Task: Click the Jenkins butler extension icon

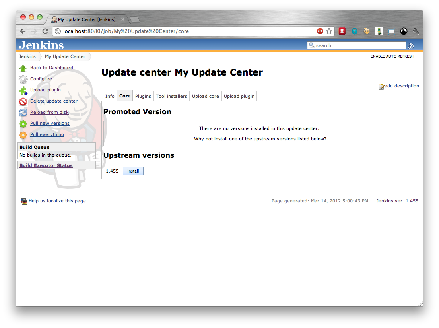Action: pos(379,31)
